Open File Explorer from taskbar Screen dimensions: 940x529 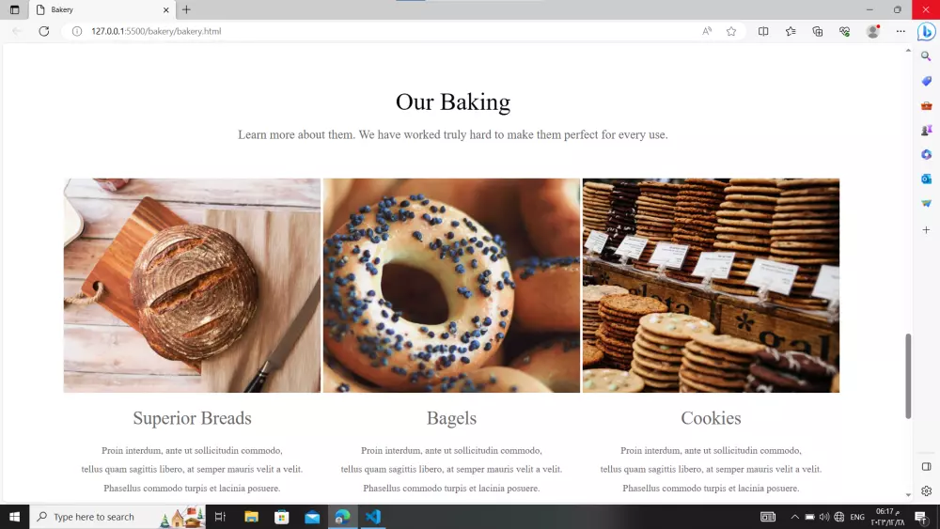251,517
